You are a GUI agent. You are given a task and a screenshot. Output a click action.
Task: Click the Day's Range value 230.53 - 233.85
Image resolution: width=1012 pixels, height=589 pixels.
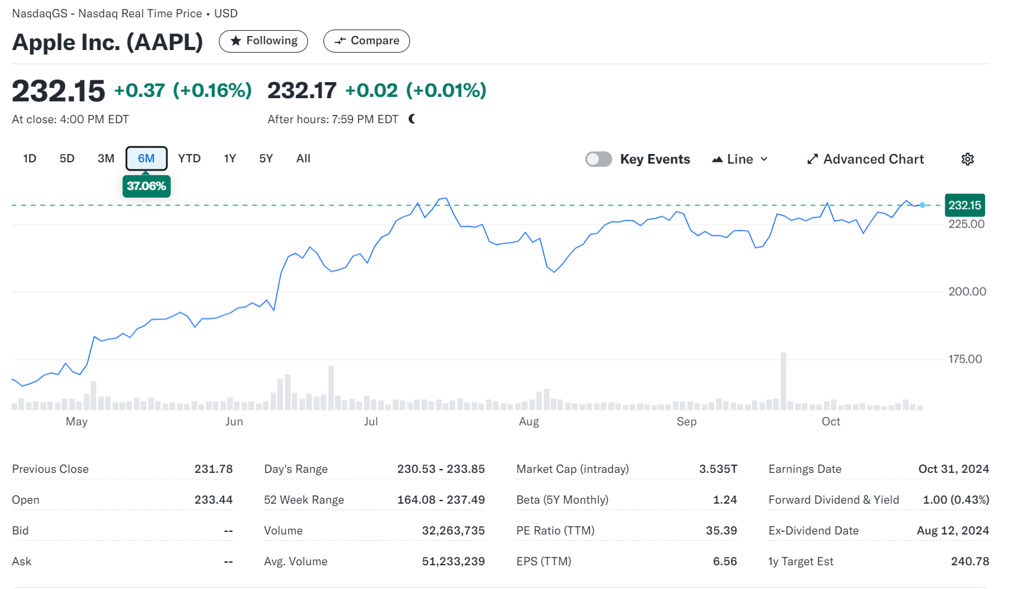[x=441, y=469]
